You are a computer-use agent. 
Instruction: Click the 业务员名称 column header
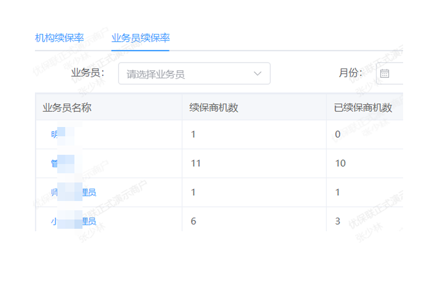click(x=67, y=107)
